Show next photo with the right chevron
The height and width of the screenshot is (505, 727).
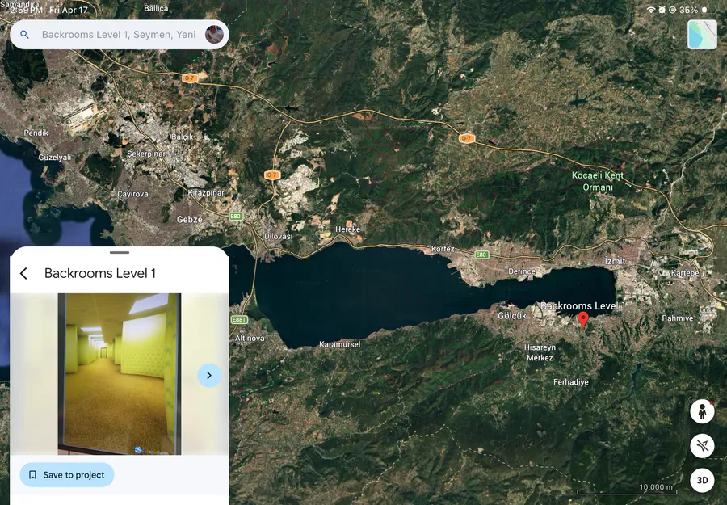click(209, 375)
